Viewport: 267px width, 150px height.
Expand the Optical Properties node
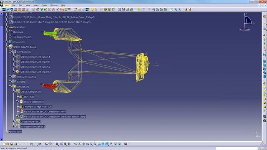pos(10,77)
